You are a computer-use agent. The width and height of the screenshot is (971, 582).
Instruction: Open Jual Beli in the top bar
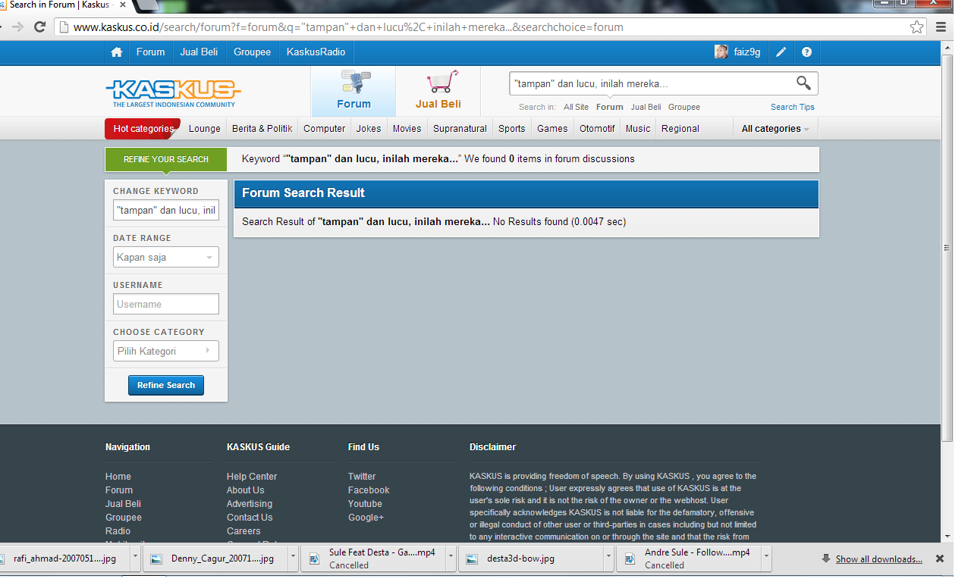click(199, 52)
